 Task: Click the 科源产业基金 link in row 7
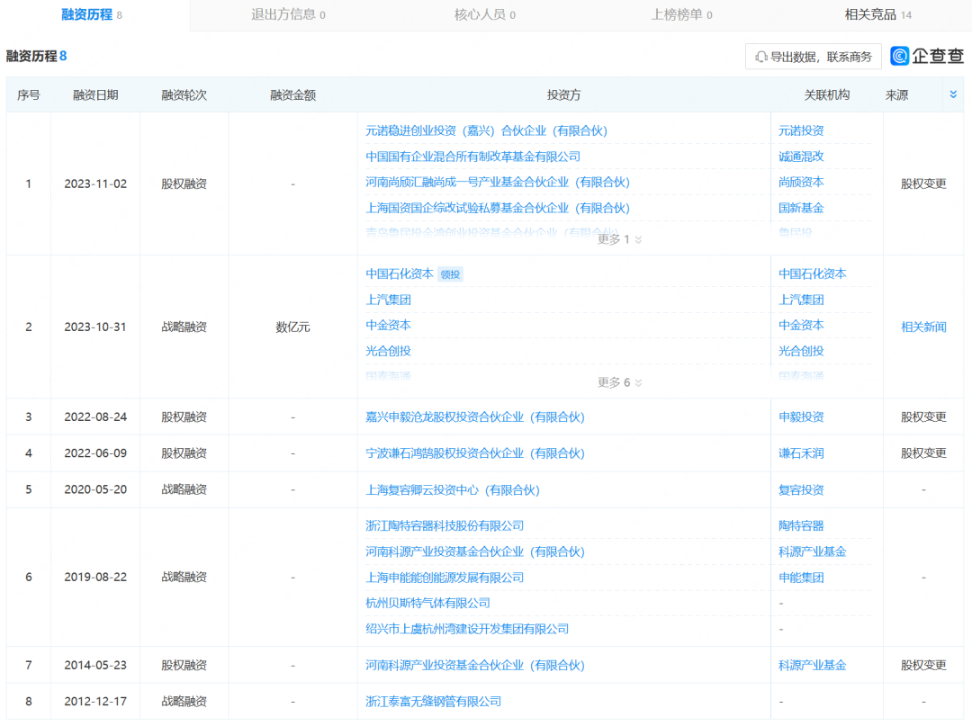pos(811,665)
